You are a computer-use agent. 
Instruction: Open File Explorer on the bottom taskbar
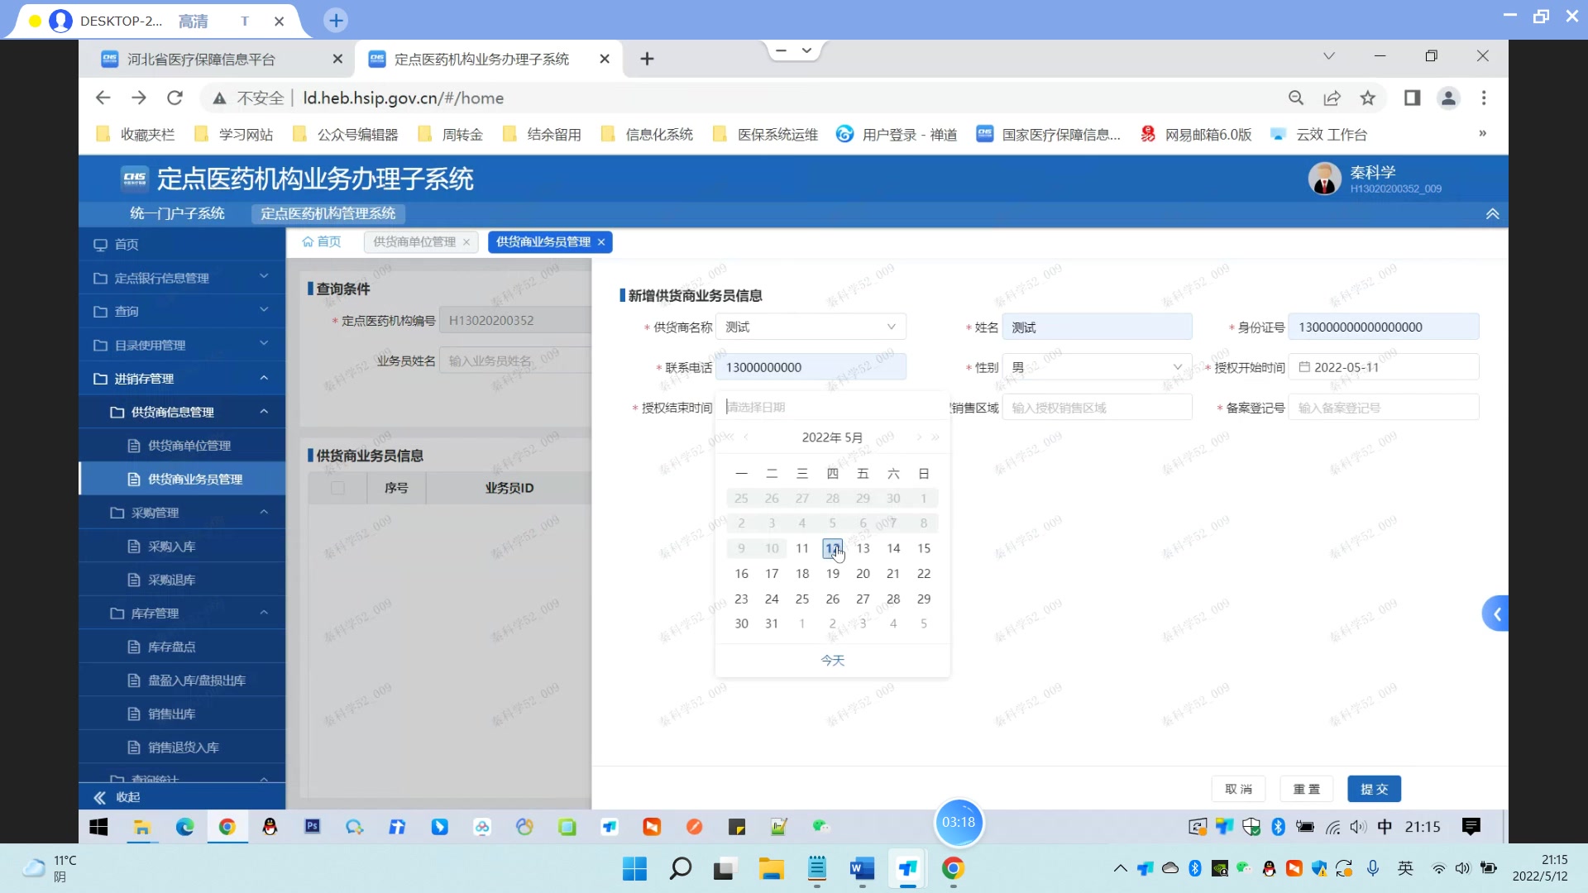coord(771,869)
